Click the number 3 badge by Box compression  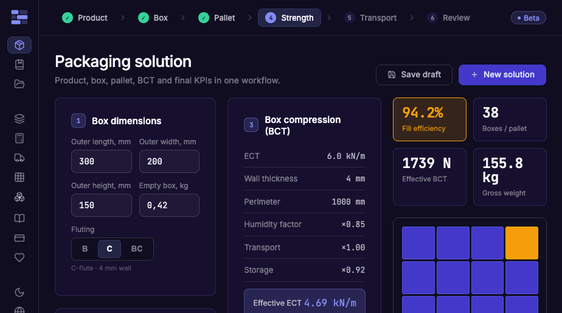coord(251,125)
